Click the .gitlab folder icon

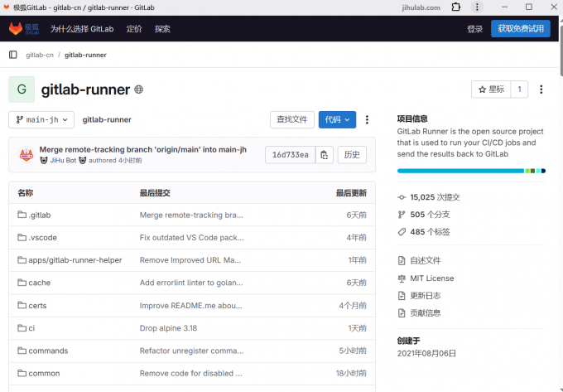coord(22,215)
